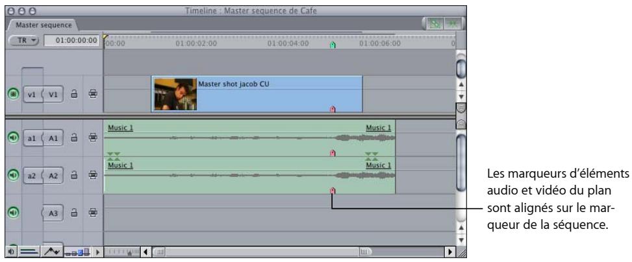Select the clip name Master shot jacob CU

pyautogui.click(x=233, y=84)
